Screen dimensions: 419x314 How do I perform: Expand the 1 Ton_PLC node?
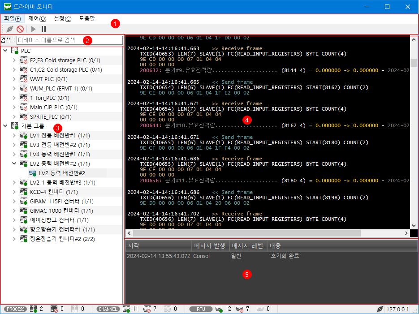pos(14,98)
